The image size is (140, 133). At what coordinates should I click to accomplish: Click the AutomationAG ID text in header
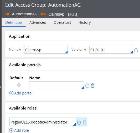(x=25, y=14)
